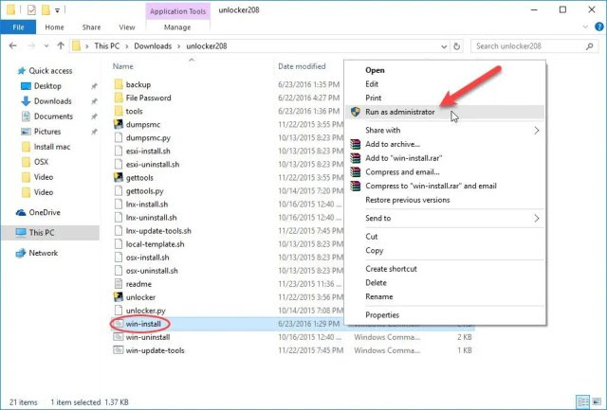Click the pin icon beside Documents
Image resolution: width=607 pixels, height=410 pixels.
[94, 116]
